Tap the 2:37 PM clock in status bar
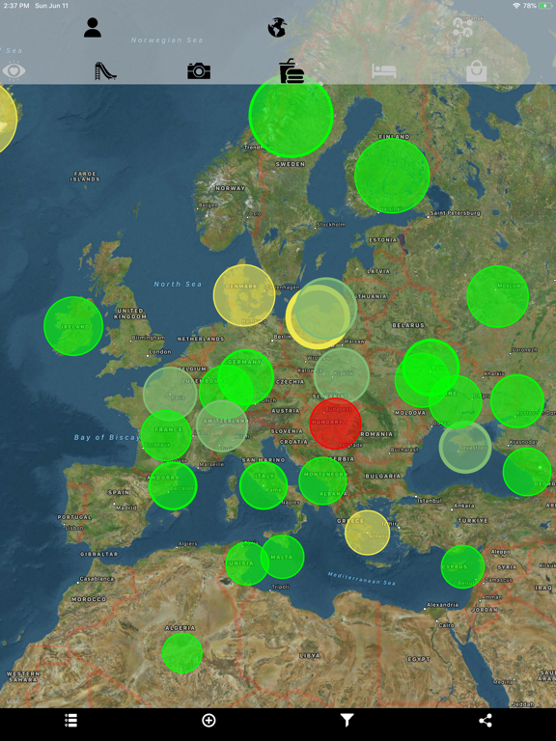 (16, 6)
